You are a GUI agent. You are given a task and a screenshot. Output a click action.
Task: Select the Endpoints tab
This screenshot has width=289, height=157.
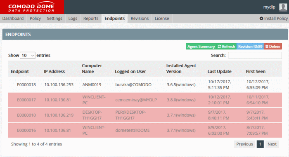coord(115,19)
